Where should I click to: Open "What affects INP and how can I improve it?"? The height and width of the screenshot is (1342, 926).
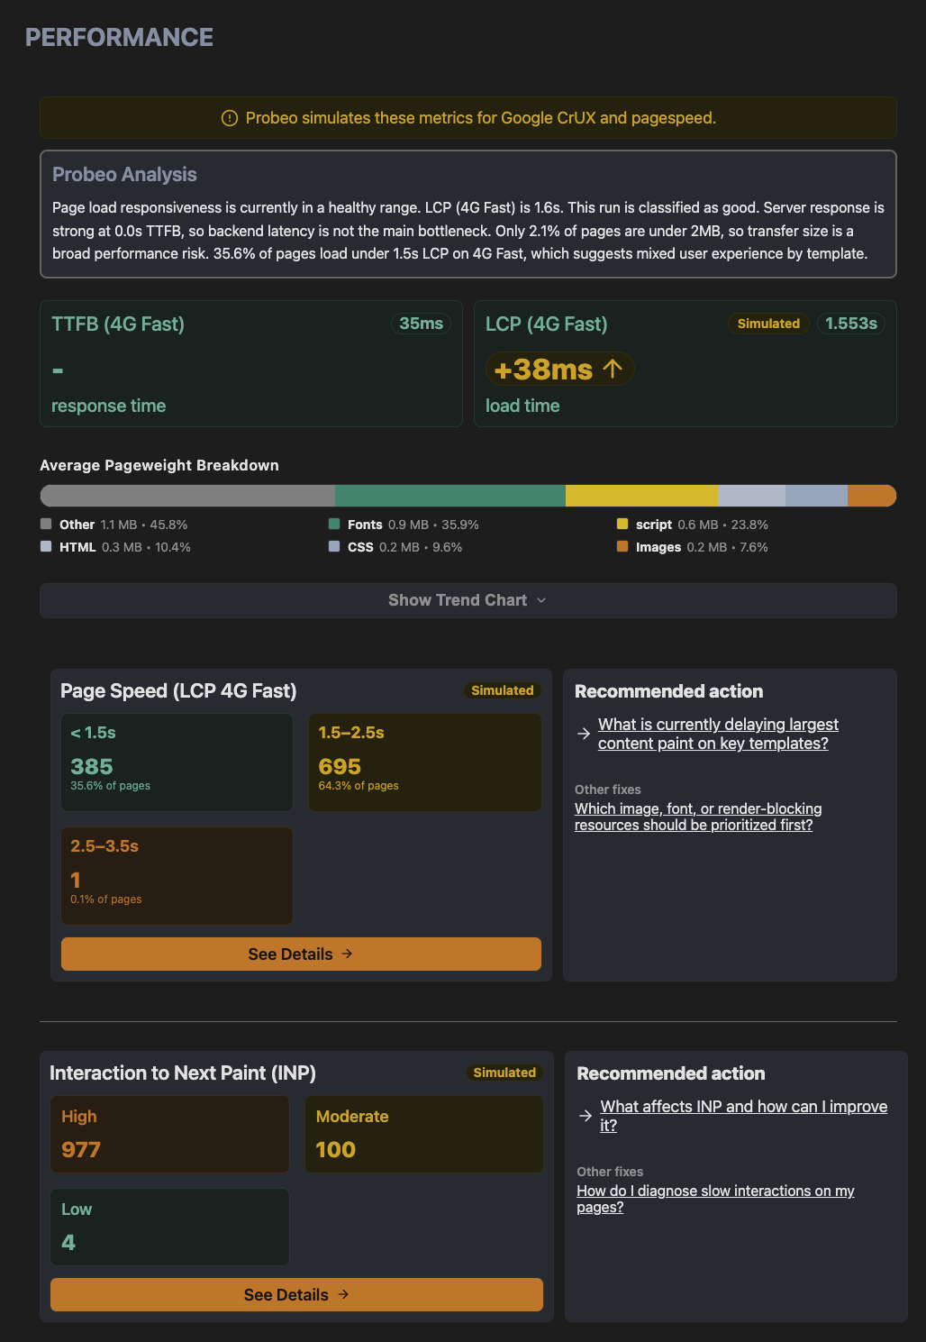tap(741, 1115)
